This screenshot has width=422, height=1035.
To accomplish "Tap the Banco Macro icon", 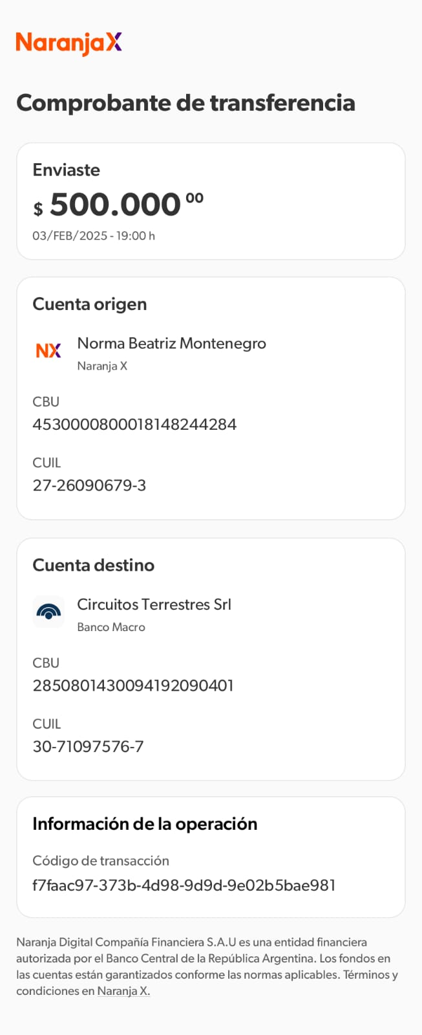I will point(48,612).
